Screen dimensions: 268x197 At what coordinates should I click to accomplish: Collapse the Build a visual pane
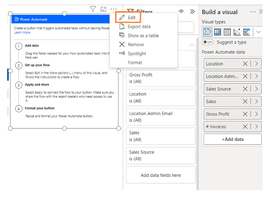[260, 12]
